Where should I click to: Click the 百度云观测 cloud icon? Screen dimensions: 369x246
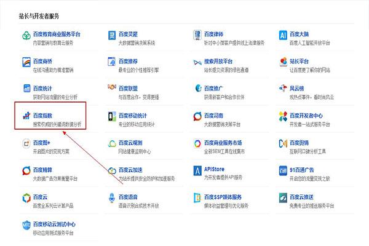pos(112,143)
